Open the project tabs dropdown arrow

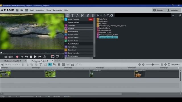coord(59,61)
